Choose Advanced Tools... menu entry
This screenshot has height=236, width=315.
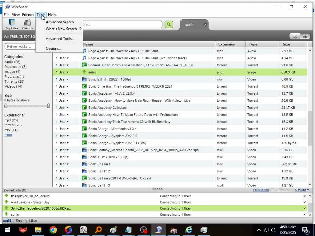click(x=60, y=39)
